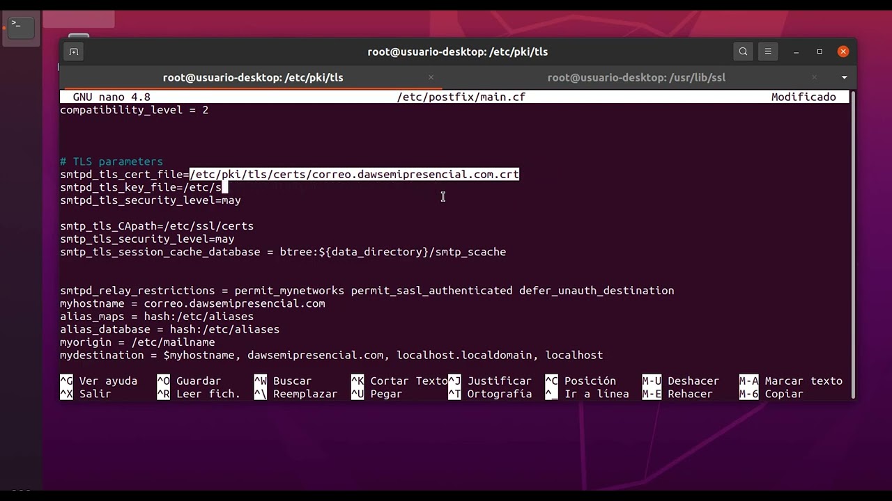
Task: Click the smtp_tls_session_cache_database line
Action: pos(283,252)
